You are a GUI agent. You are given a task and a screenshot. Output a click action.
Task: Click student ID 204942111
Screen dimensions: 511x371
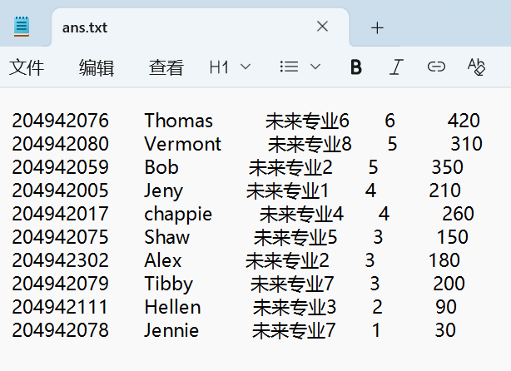click(60, 307)
